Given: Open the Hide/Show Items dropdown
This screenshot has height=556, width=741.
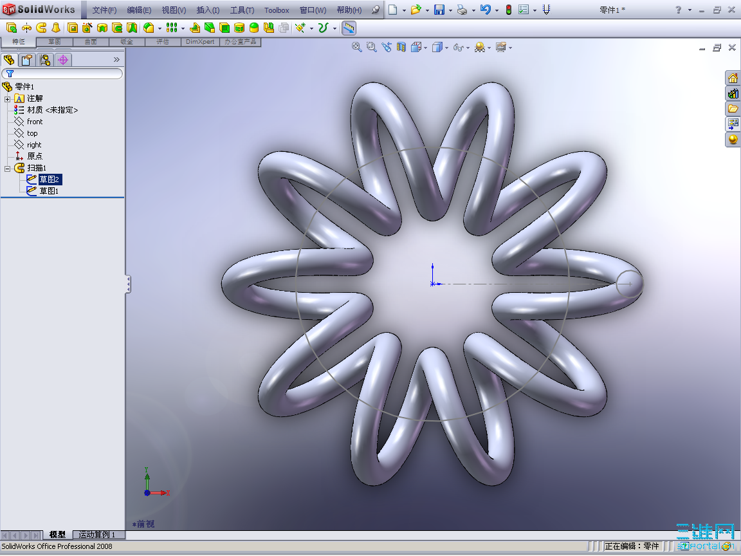Looking at the screenshot, I should 461,47.
